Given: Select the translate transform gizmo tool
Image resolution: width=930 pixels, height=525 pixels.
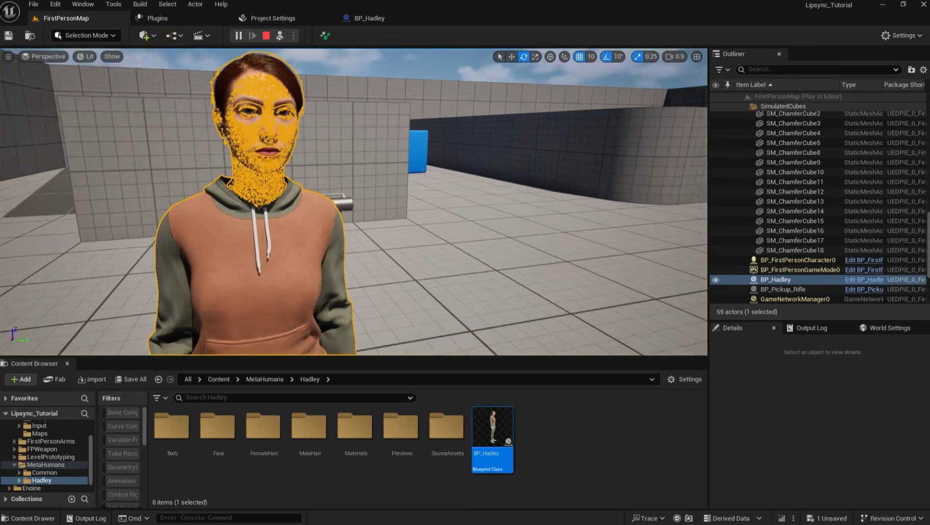Looking at the screenshot, I should pyautogui.click(x=511, y=57).
